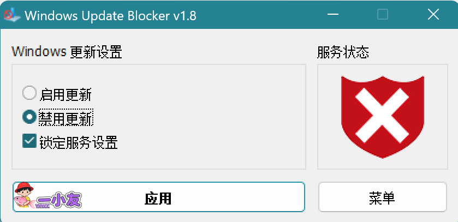458x222 pixels.
Task: Open the 菜单 button
Action: click(382, 197)
